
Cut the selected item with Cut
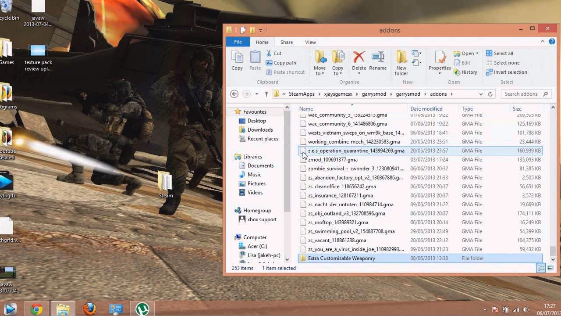[x=273, y=53]
